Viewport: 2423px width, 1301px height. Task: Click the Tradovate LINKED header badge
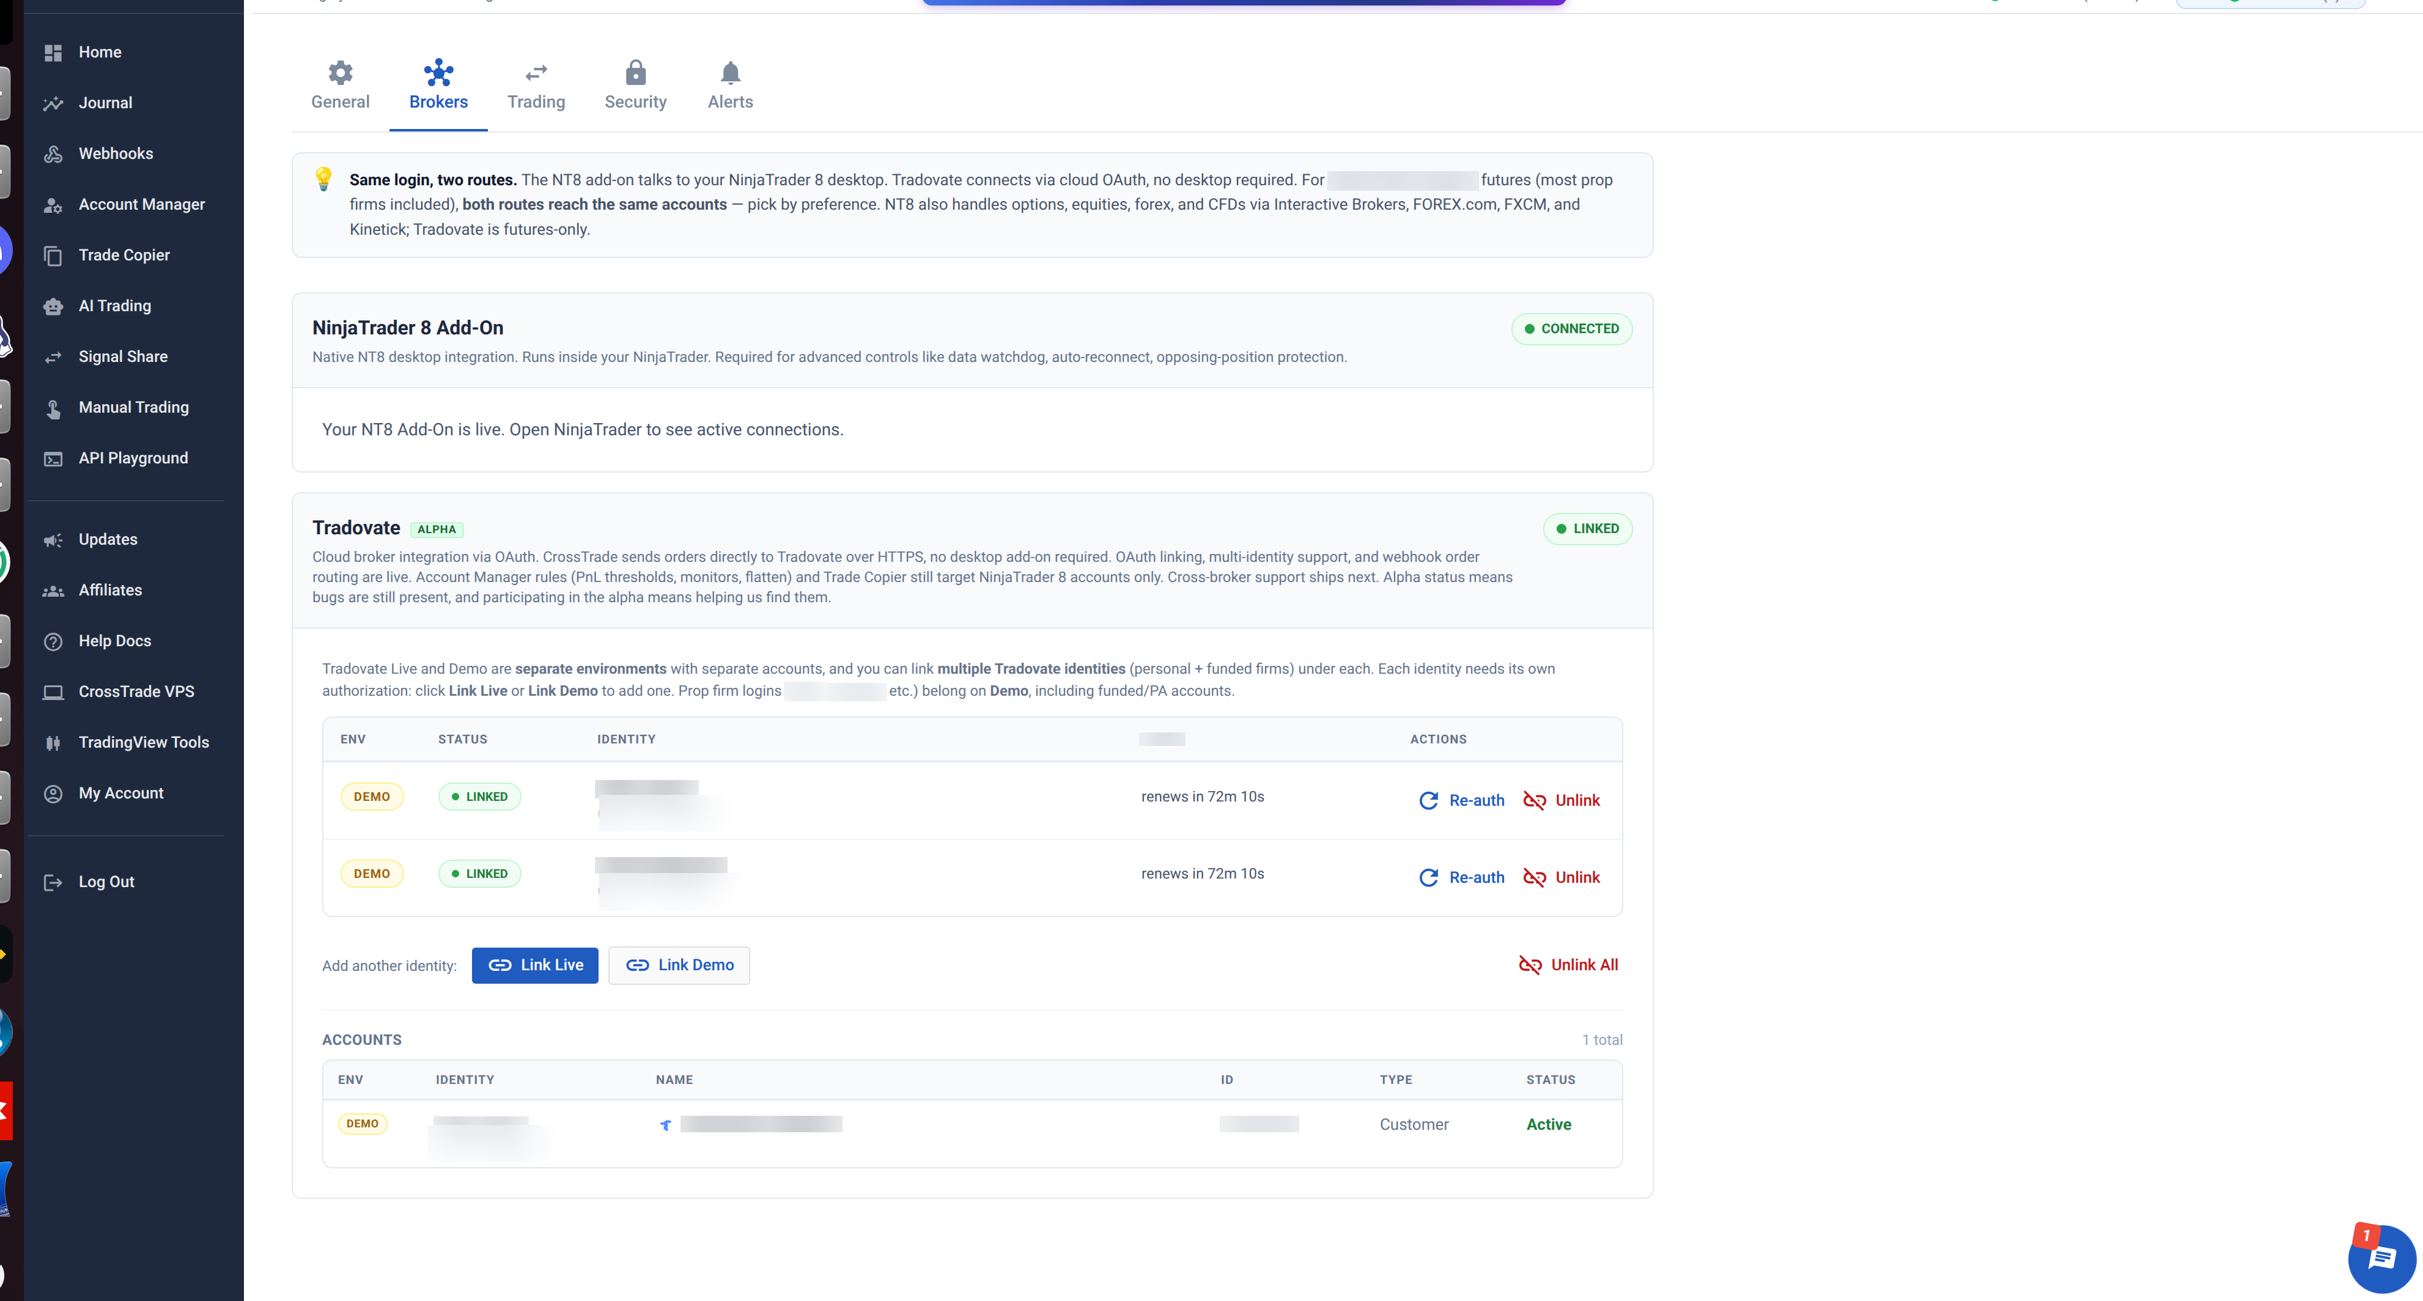click(1588, 529)
